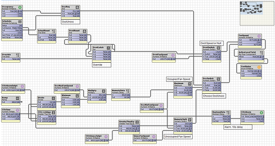275x146 pixels.
Task: Click the purple N icon on FanSpeed block
Action: 259,36
